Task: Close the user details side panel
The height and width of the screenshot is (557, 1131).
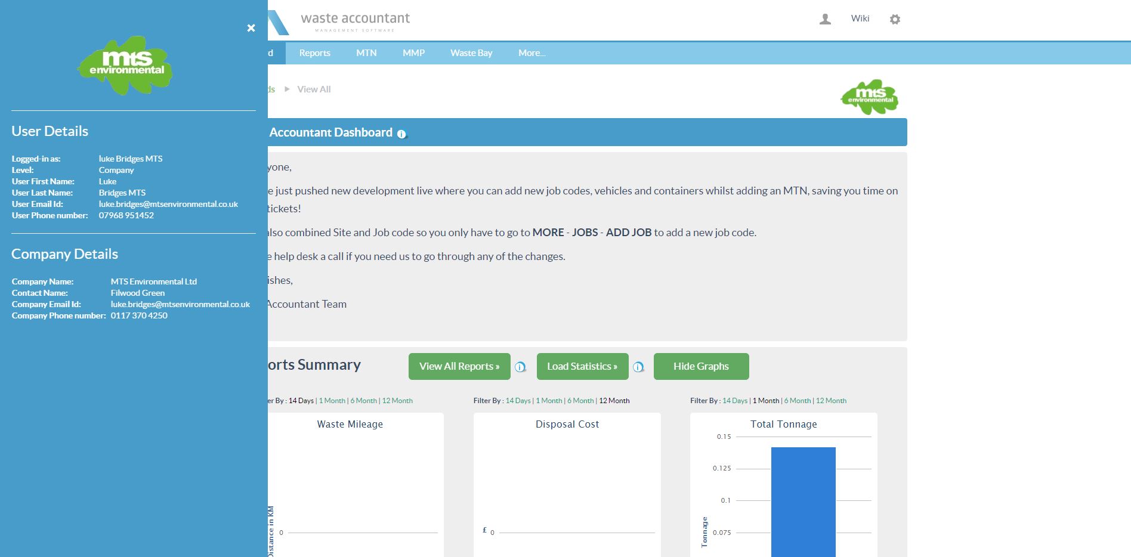Action: tap(251, 28)
